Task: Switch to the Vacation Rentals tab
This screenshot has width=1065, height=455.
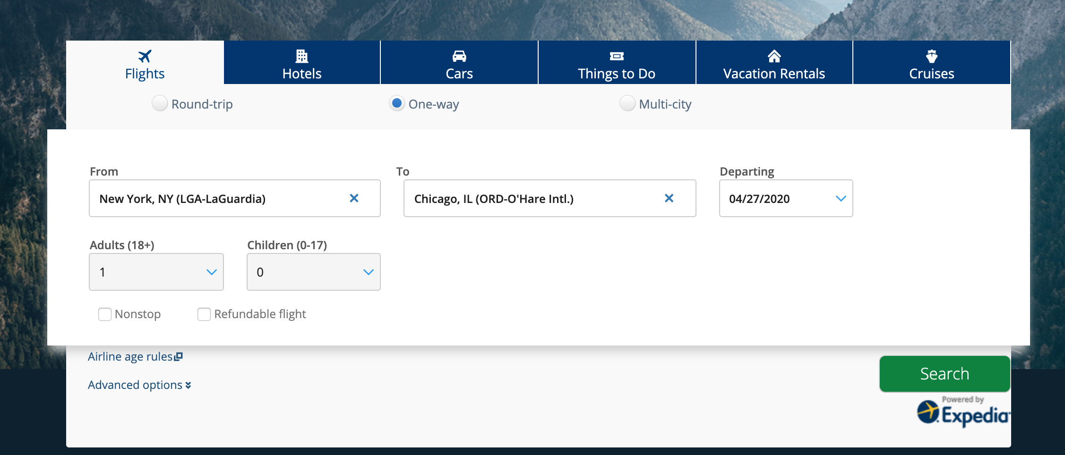Action: 774,62
